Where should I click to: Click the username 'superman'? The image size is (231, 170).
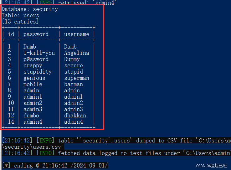pyautogui.click(x=77, y=78)
